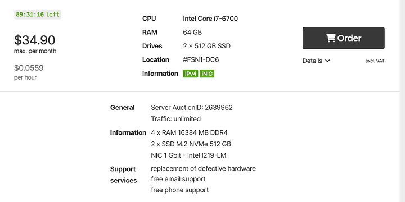The width and height of the screenshot is (405, 202).
Task: Collapse the Details chevron arrow
Action: 327,61
